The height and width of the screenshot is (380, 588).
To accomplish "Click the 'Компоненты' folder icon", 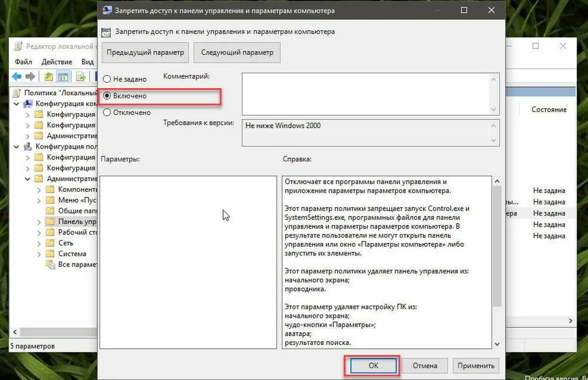I will coord(50,189).
